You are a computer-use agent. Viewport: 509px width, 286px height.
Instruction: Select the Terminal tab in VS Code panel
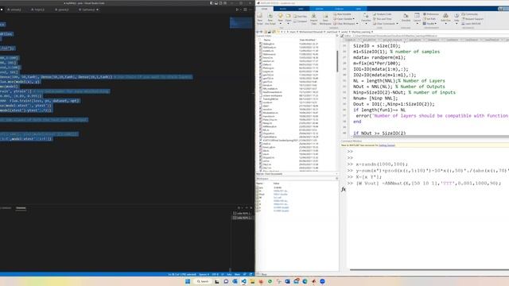click(21, 208)
